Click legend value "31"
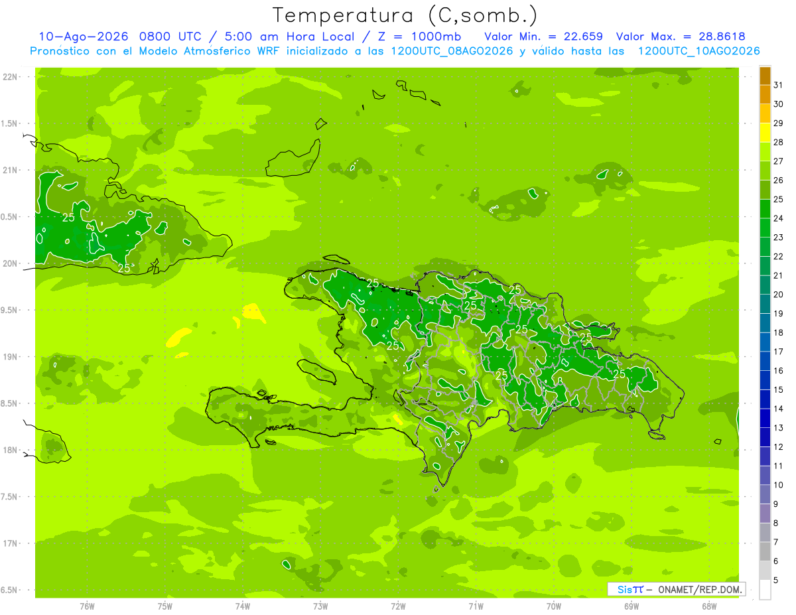Viewport: 796px width, 615px height. pyautogui.click(x=778, y=85)
